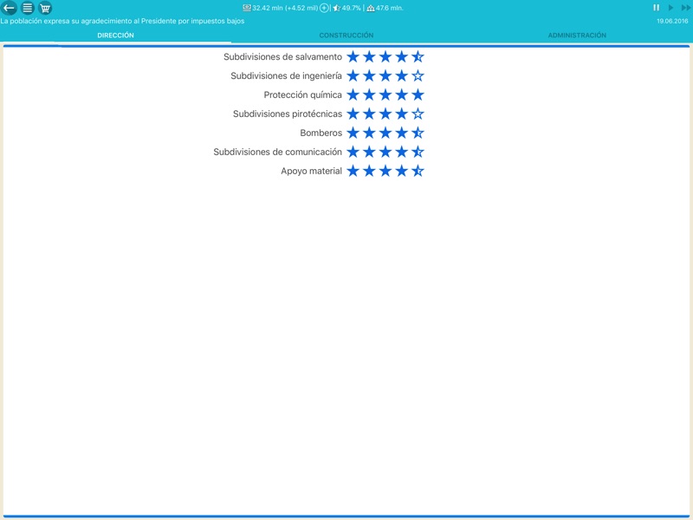
Task: Click the third star of Subdivisiones de ingeniería
Action: coord(385,75)
